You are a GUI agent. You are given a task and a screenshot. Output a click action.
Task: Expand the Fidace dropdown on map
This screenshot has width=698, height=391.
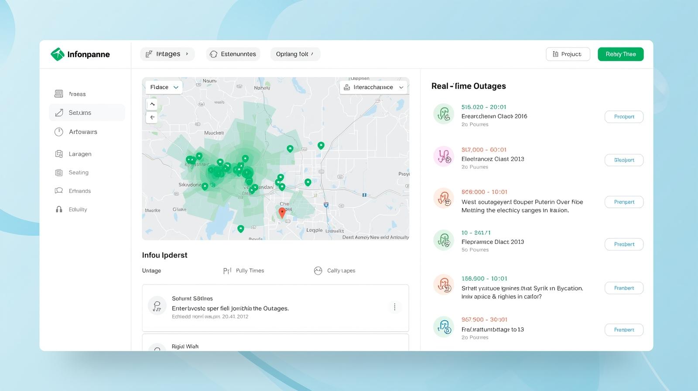[164, 87]
